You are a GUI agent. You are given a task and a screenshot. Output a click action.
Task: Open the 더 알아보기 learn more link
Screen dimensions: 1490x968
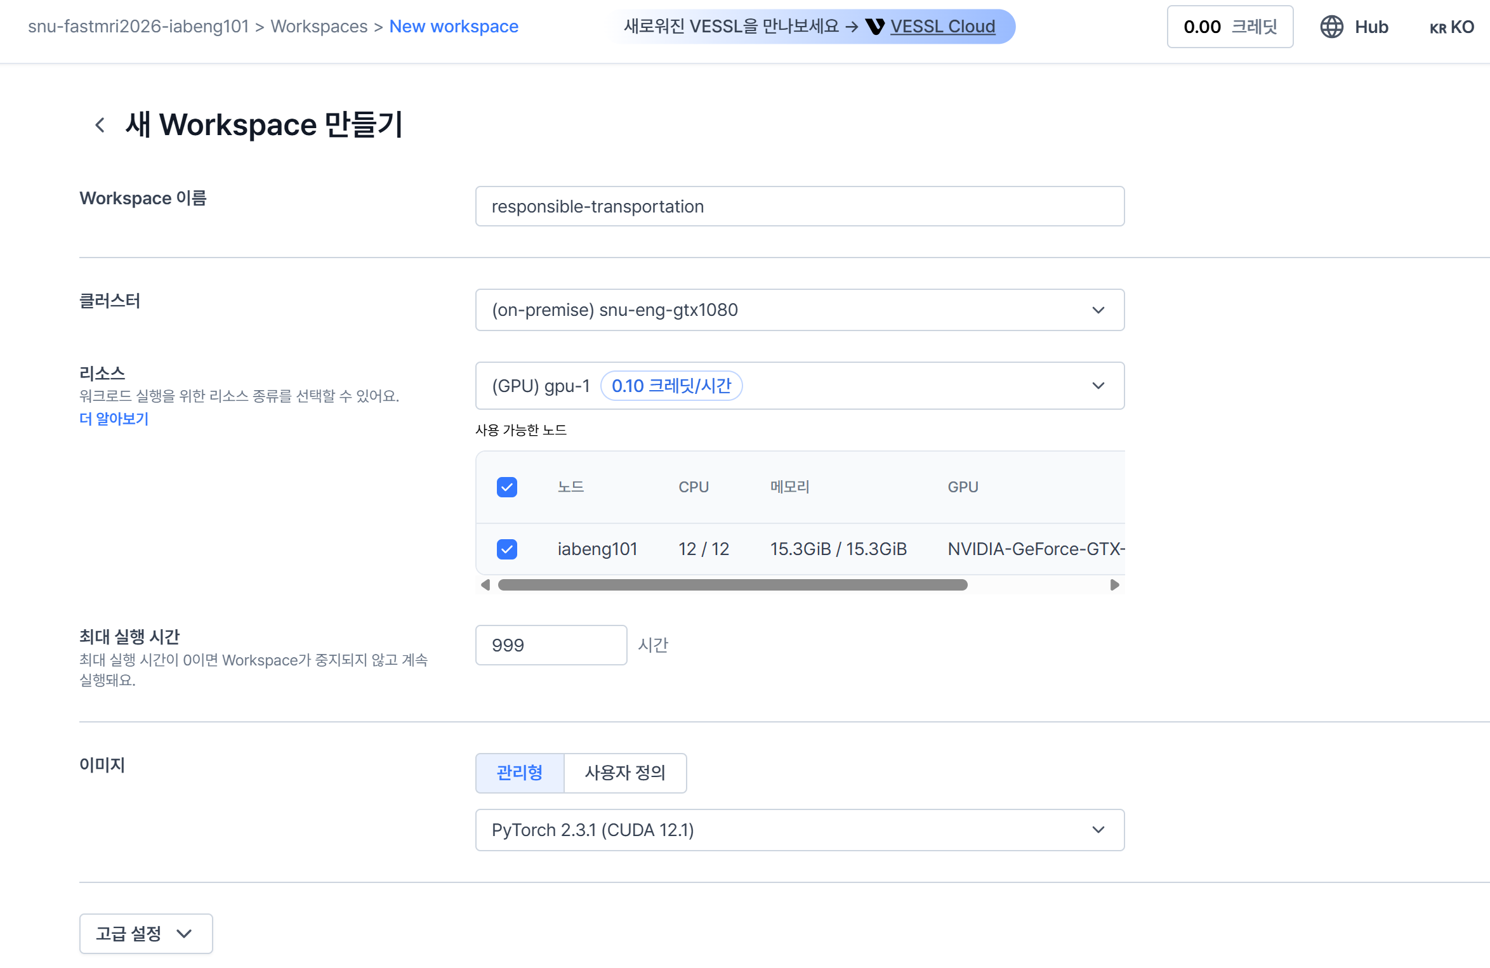click(x=114, y=419)
